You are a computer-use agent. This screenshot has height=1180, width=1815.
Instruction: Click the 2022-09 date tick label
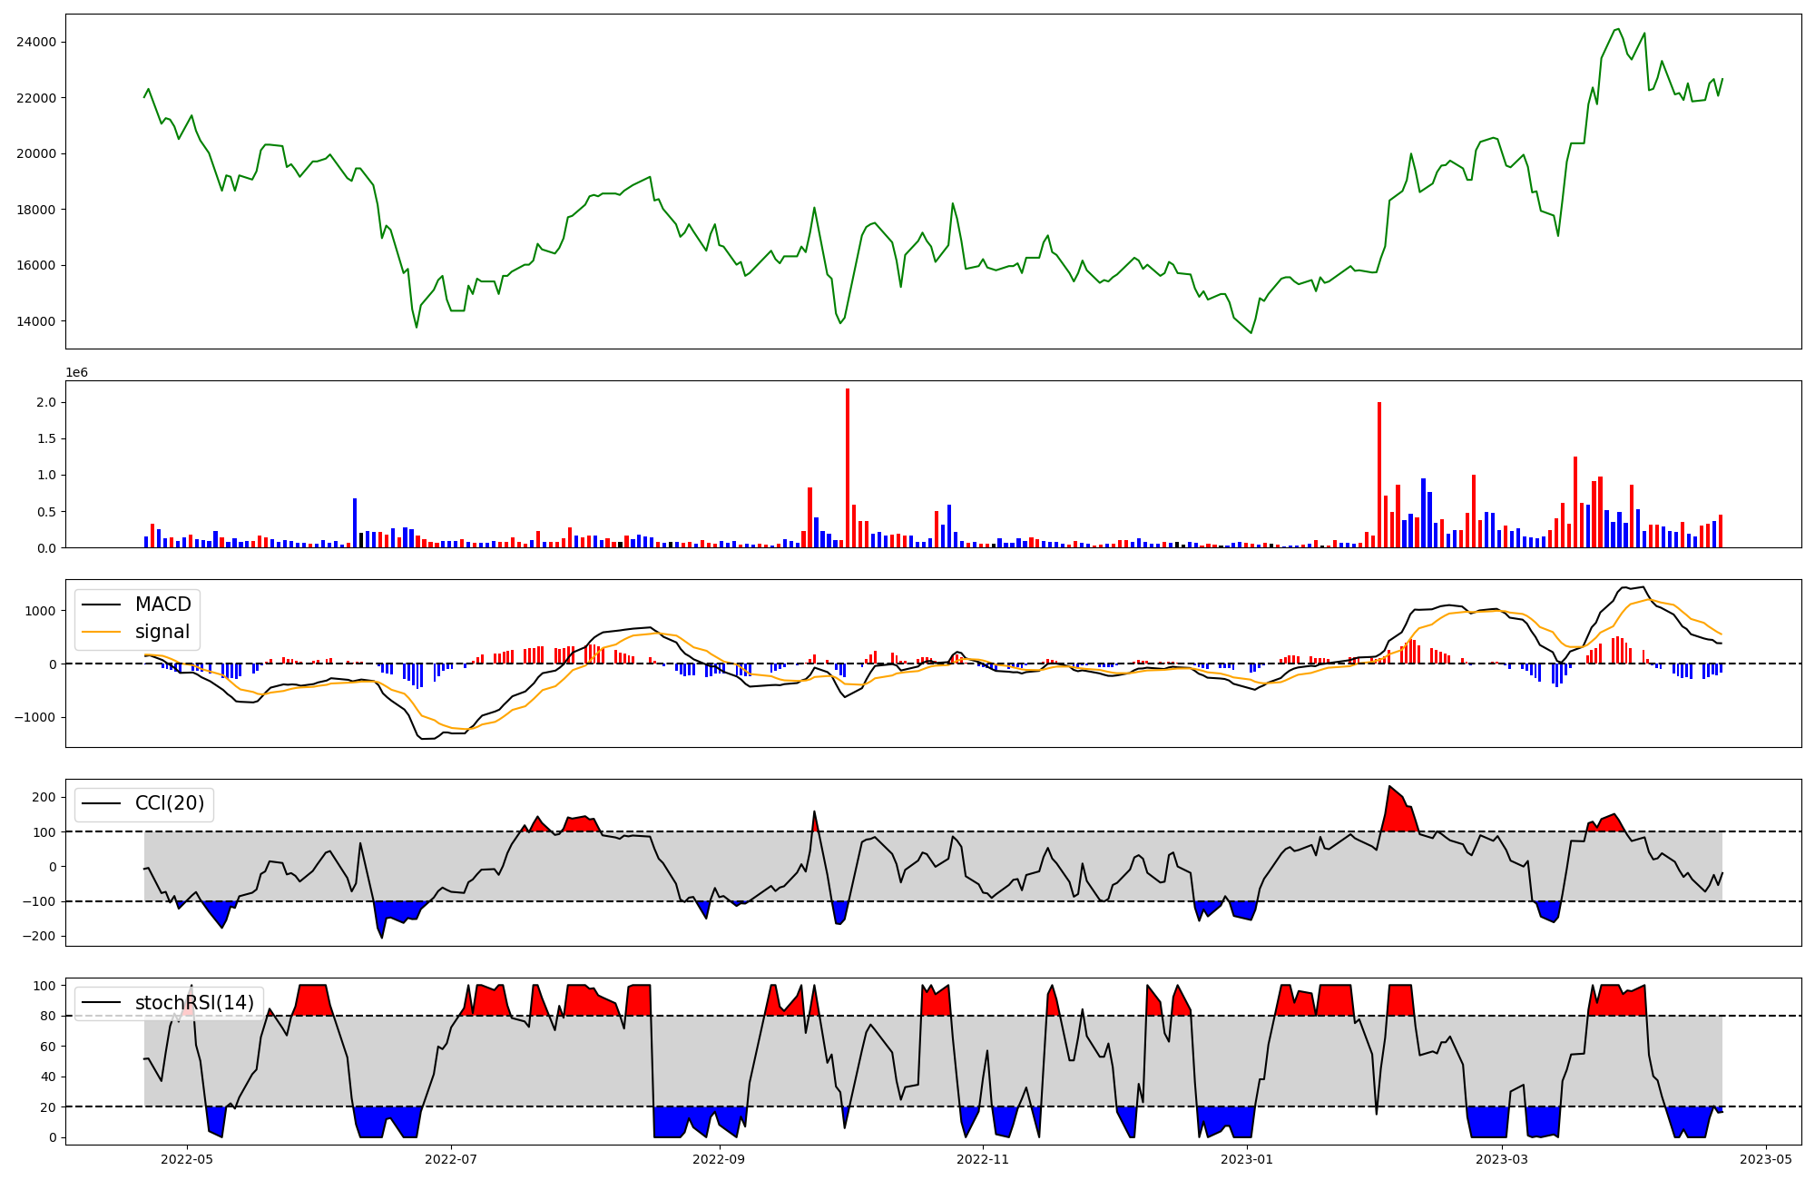(719, 1159)
